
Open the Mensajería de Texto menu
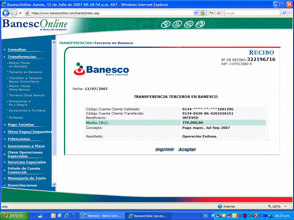(x=27, y=178)
